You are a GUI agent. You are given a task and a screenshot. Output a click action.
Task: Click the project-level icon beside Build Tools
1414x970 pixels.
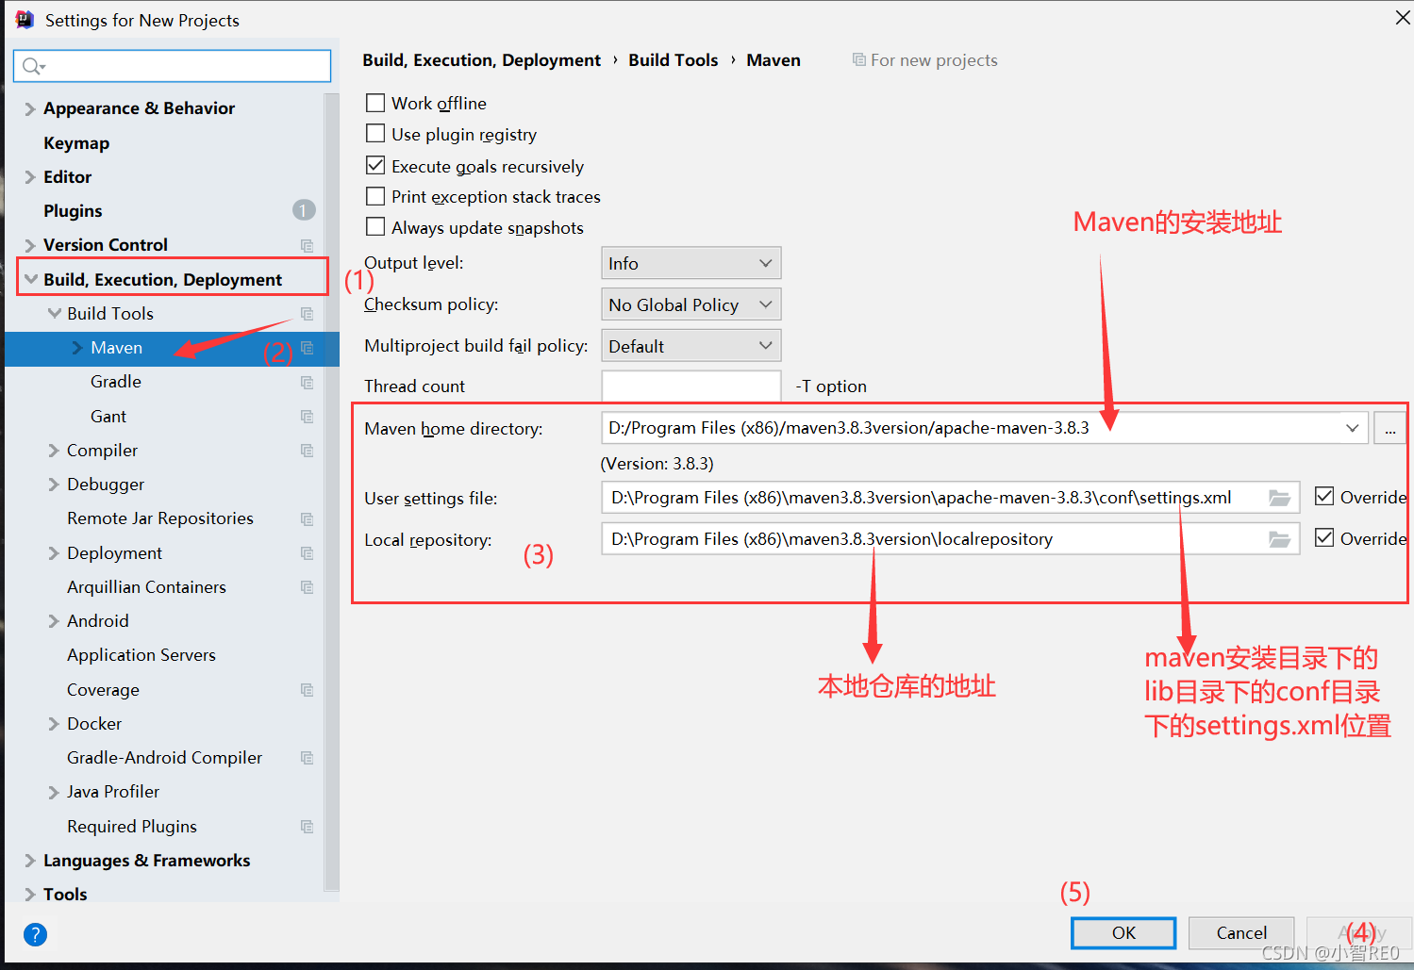[x=307, y=313]
